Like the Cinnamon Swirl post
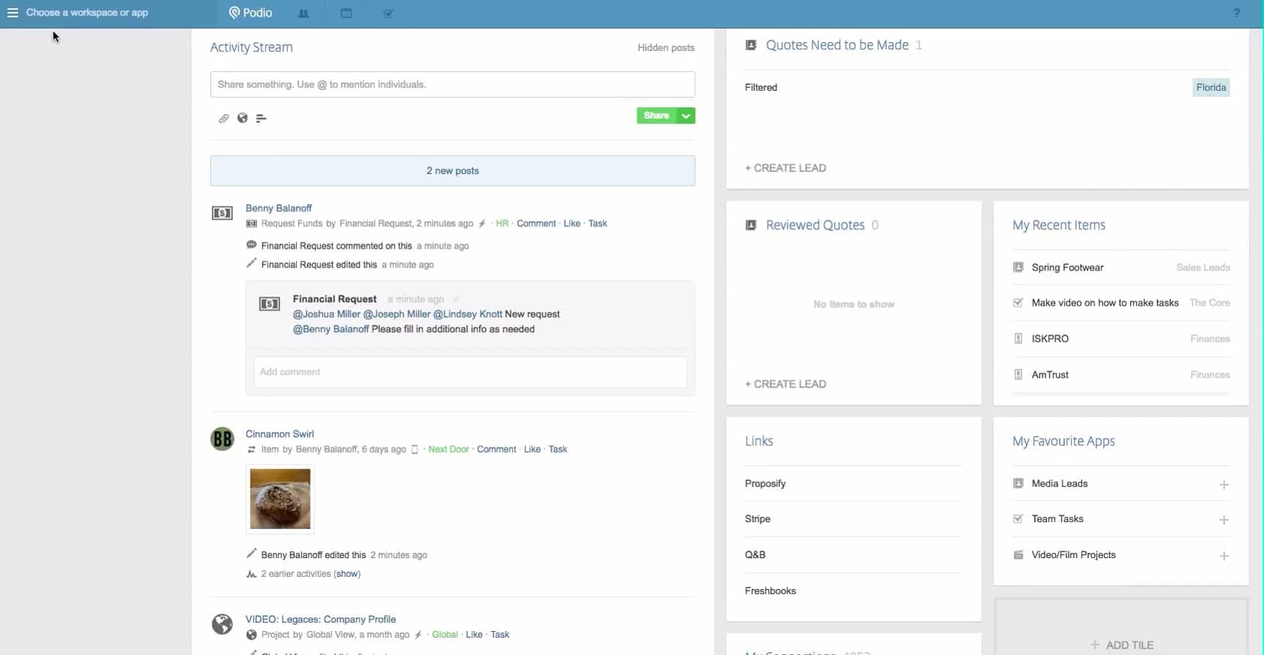 point(532,449)
